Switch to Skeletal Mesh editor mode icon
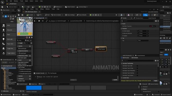This screenshot has height=96, width=172. tap(128, 15)
